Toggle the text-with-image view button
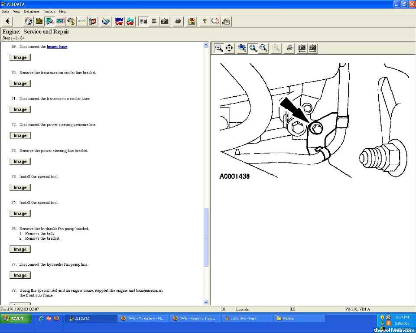 [143, 21]
